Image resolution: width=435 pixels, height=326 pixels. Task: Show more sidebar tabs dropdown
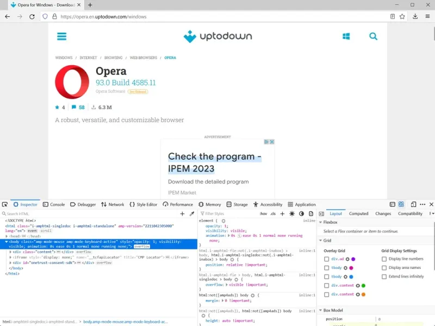(x=432, y=214)
